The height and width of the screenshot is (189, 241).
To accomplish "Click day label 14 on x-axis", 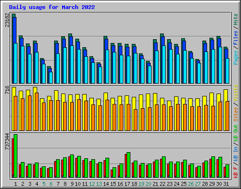I will tap(106, 184).
